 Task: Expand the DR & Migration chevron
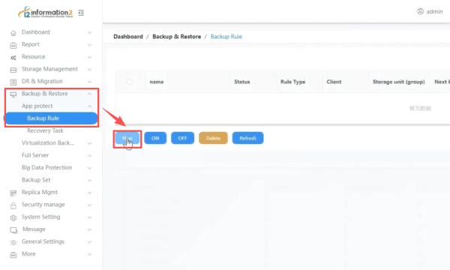(x=89, y=82)
